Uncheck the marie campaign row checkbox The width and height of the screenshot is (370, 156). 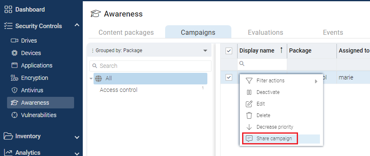point(229,77)
